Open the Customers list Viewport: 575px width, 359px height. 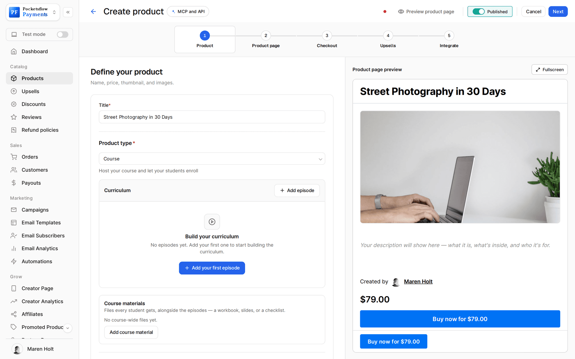(x=39, y=170)
